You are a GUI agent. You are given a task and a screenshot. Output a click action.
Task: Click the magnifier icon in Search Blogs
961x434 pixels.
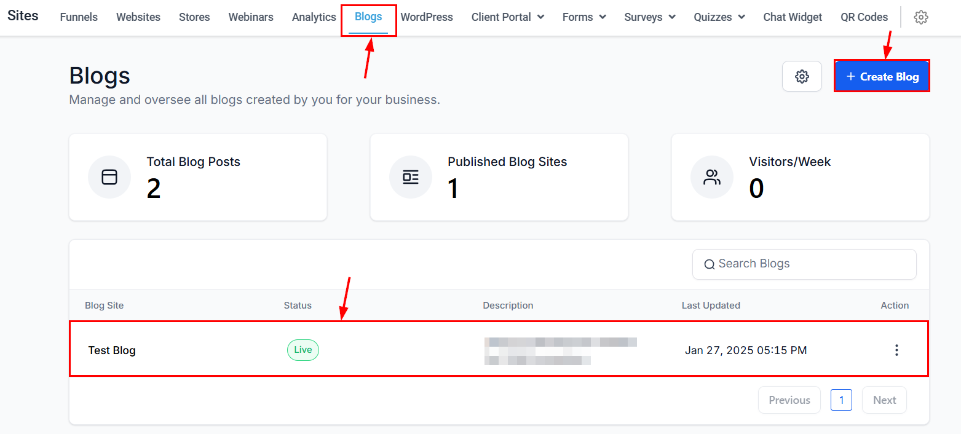click(709, 264)
